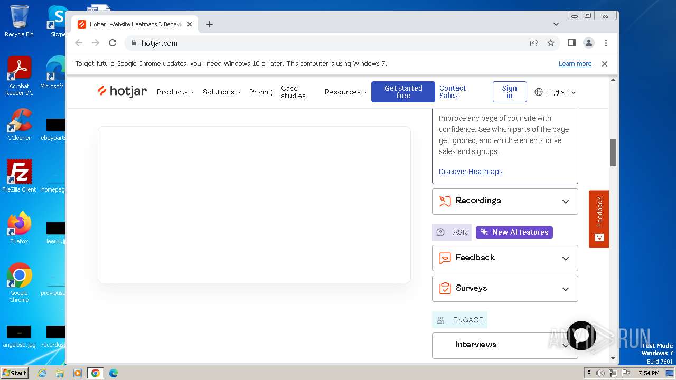Open the Windows Start menu
The image size is (676, 380).
pyautogui.click(x=15, y=373)
